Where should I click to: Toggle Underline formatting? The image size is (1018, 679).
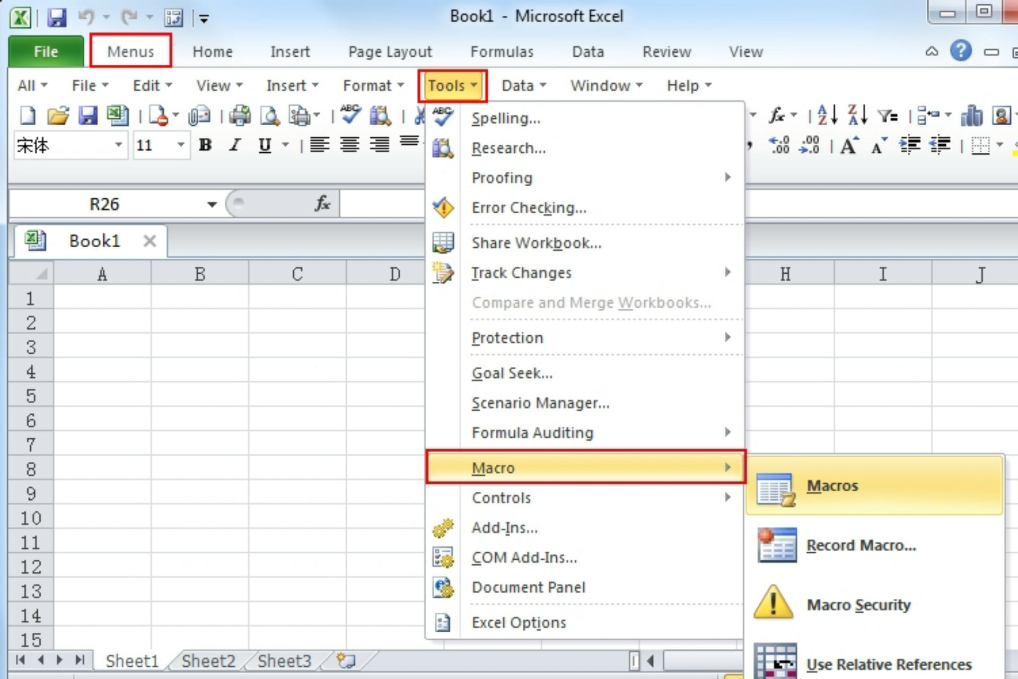point(265,145)
